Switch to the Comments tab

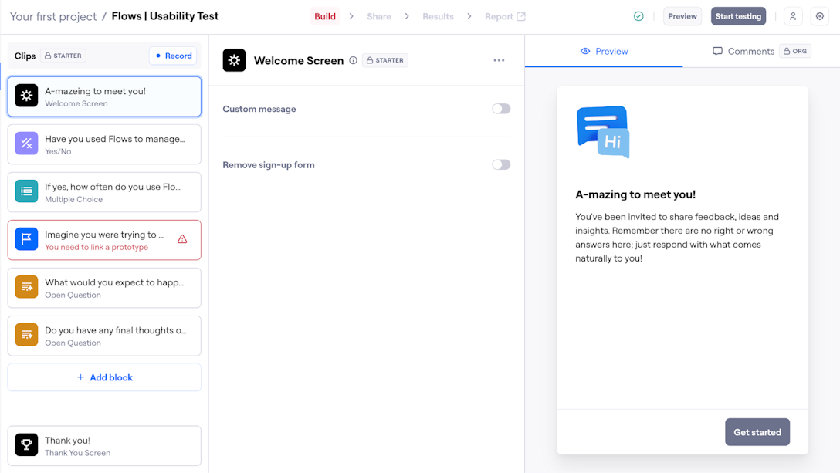click(743, 51)
